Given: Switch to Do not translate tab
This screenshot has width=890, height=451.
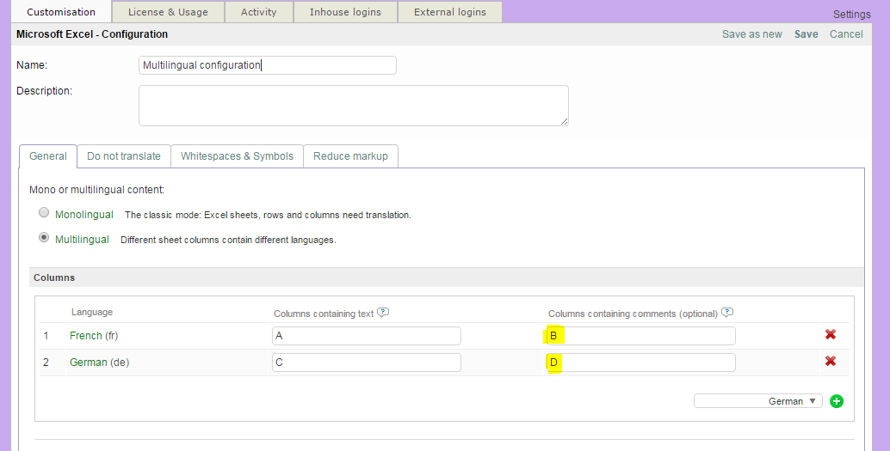Looking at the screenshot, I should coord(124,156).
